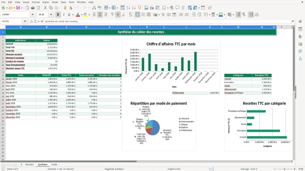Select row header 12
The width and height of the screenshot is (305, 171).
point(3,72)
